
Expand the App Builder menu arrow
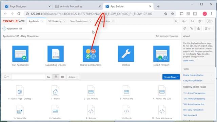(x=42, y=21)
